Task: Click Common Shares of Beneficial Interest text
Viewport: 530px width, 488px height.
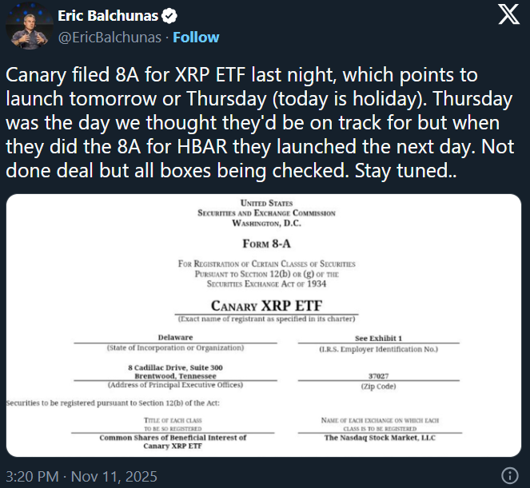Action: (x=173, y=438)
